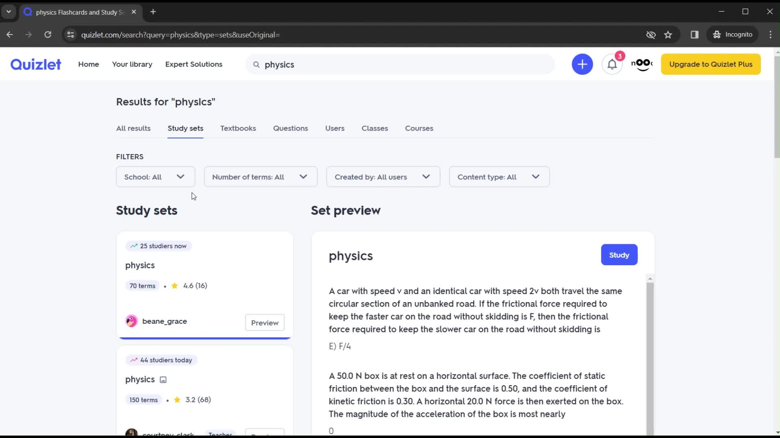Image resolution: width=780 pixels, height=438 pixels.
Task: Expand the School: All filter
Action: 156,177
